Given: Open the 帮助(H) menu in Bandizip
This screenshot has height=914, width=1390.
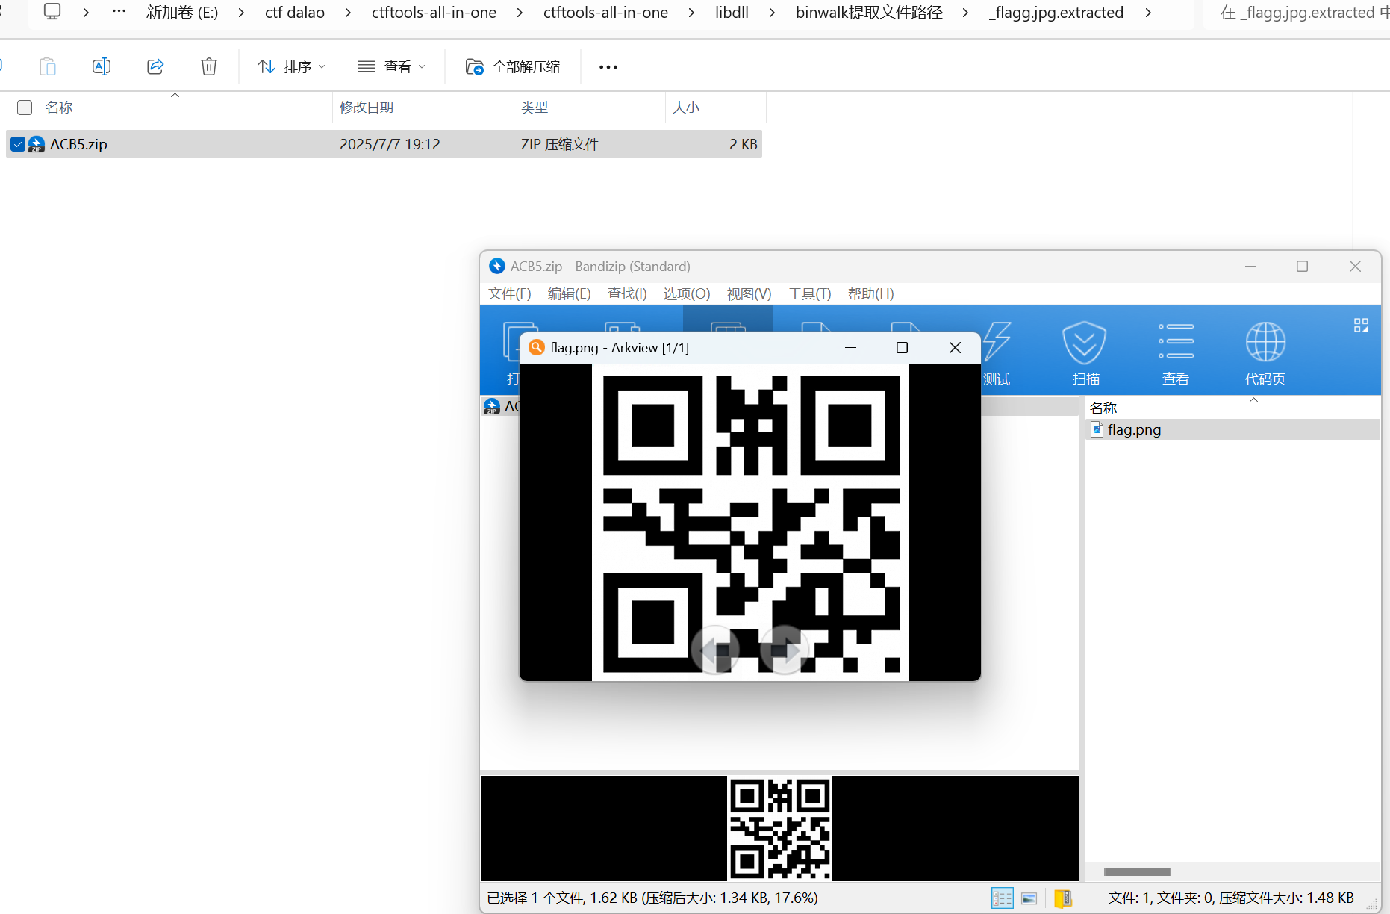Looking at the screenshot, I should [871, 293].
